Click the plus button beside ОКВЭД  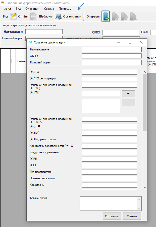(x=128, y=94)
